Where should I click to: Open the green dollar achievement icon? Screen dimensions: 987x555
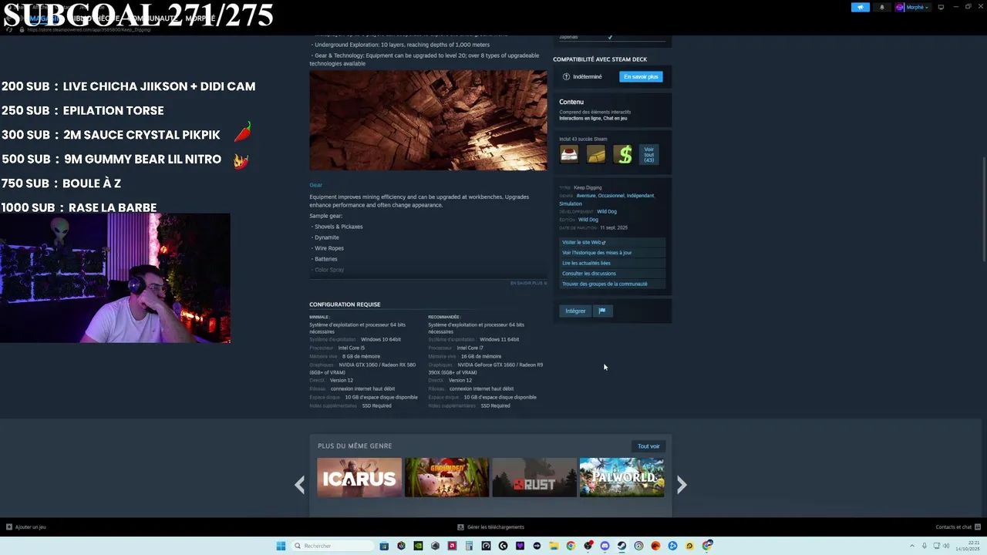(623, 154)
